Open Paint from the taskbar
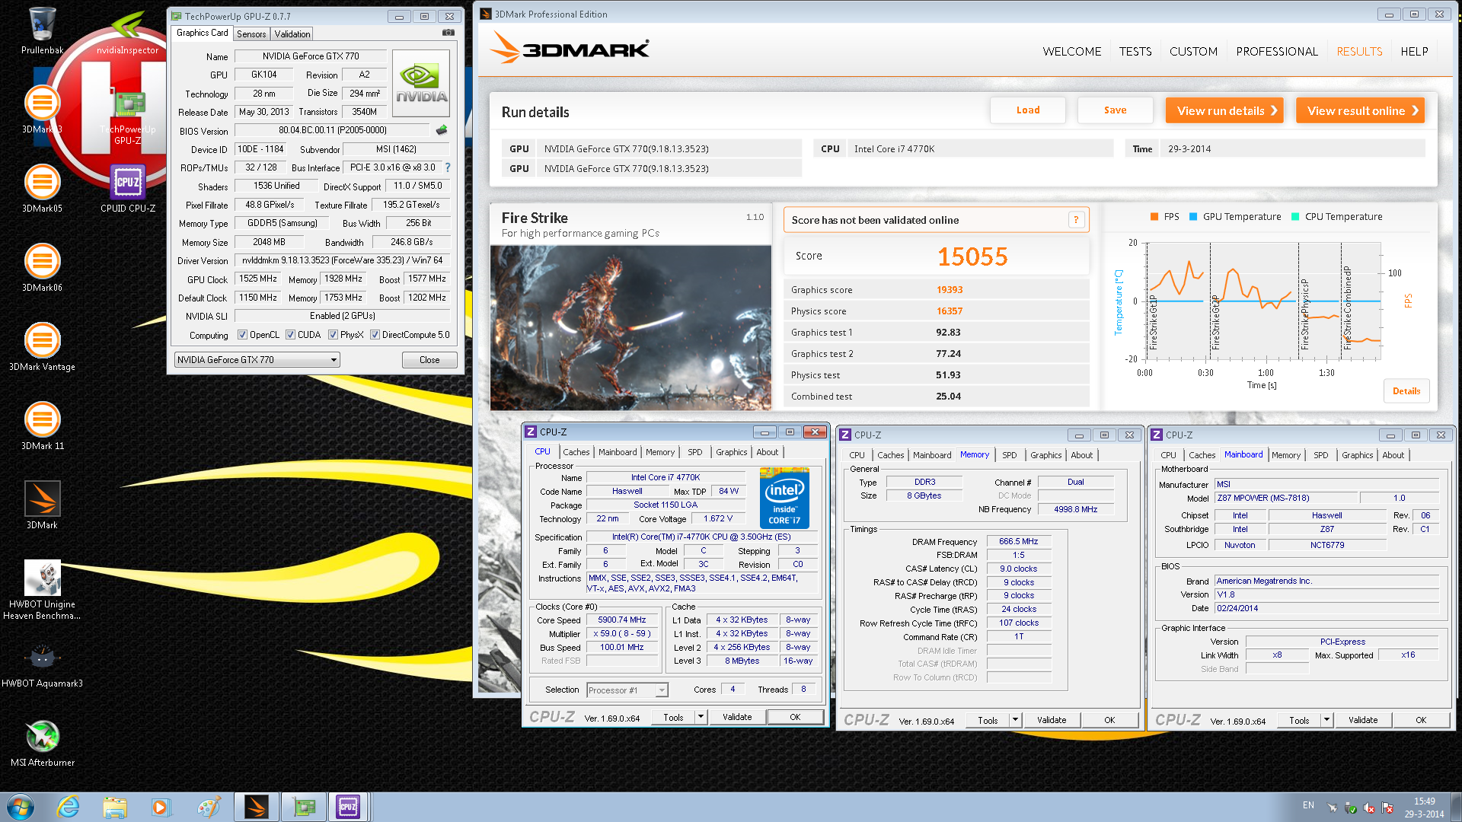 pos(208,807)
